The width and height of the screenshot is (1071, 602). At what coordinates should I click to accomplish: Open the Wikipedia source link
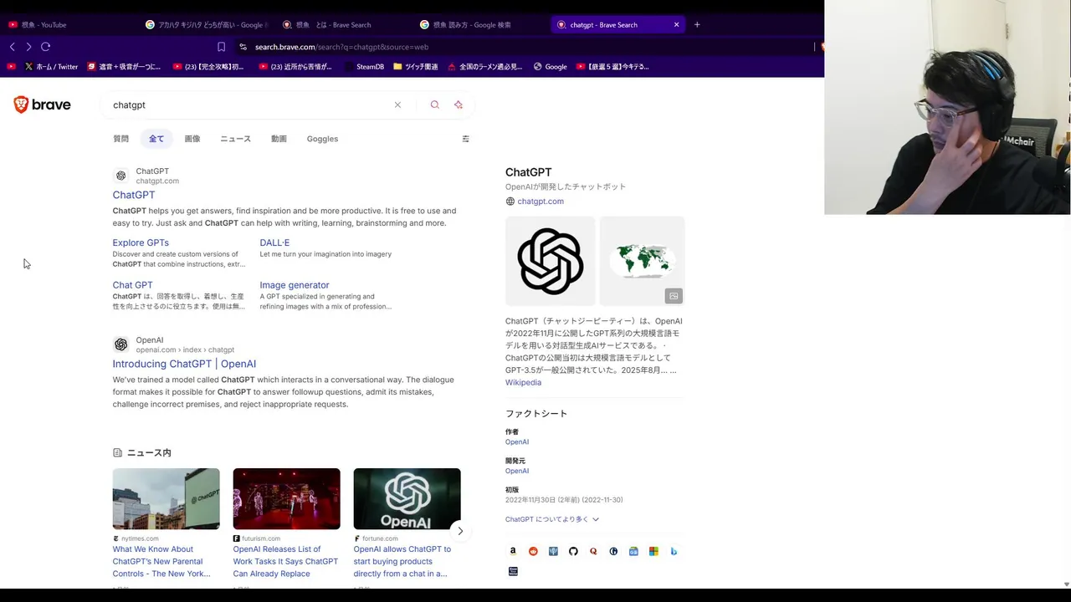(x=523, y=382)
